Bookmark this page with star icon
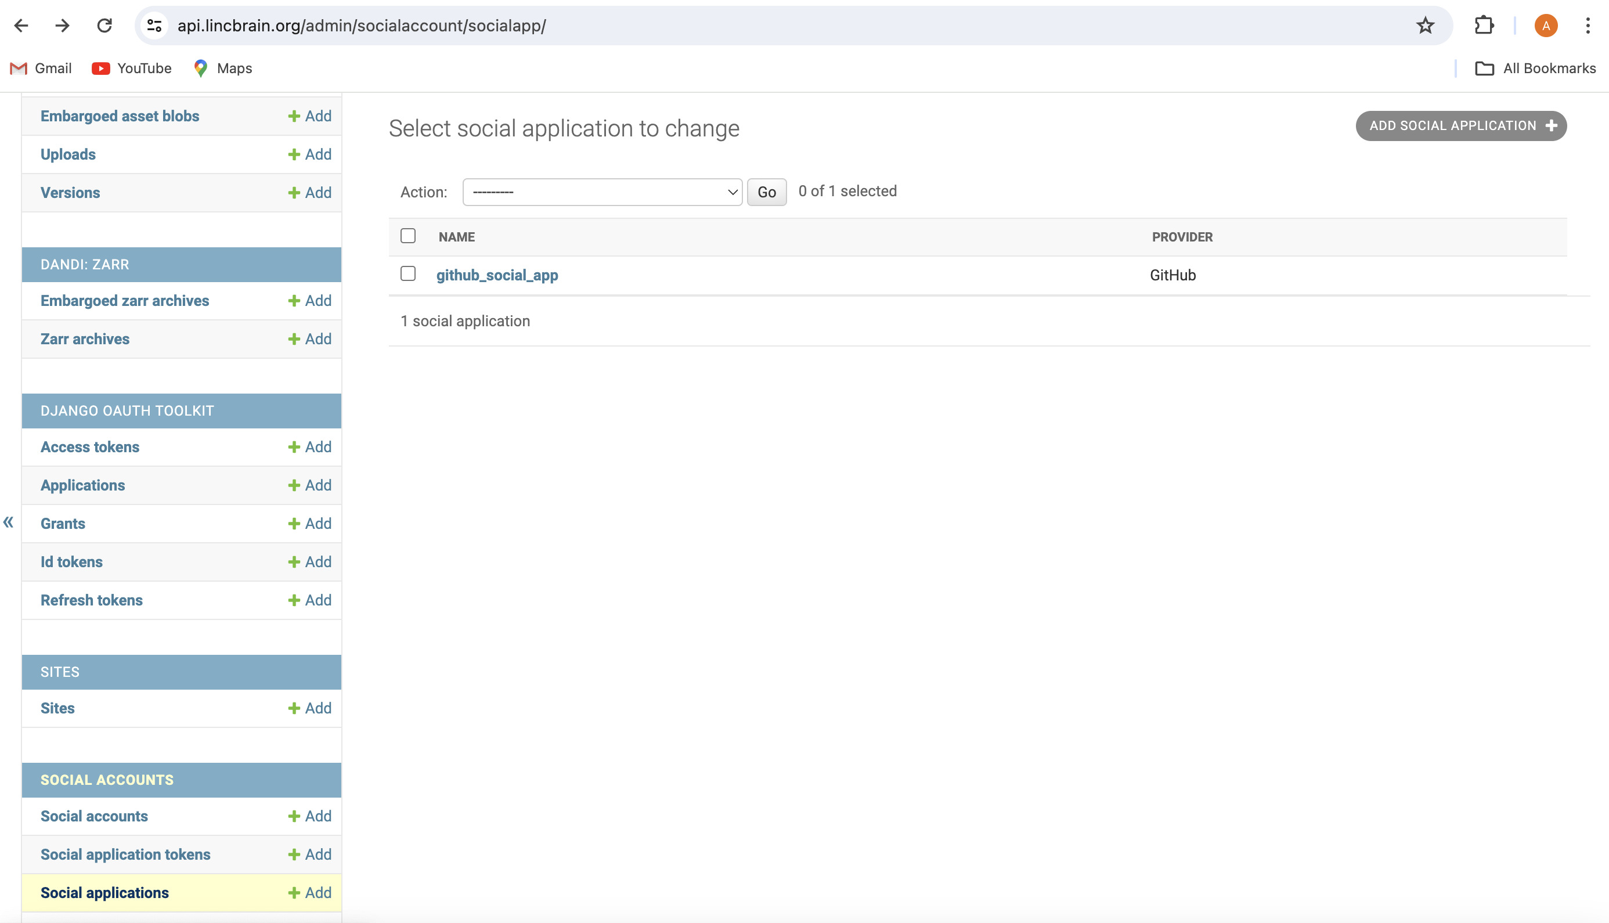This screenshot has width=1609, height=923. tap(1425, 26)
